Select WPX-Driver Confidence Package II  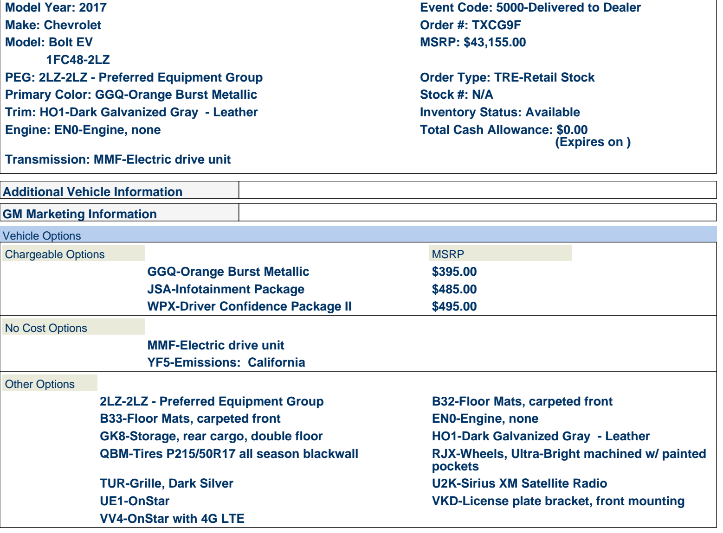[x=250, y=306]
